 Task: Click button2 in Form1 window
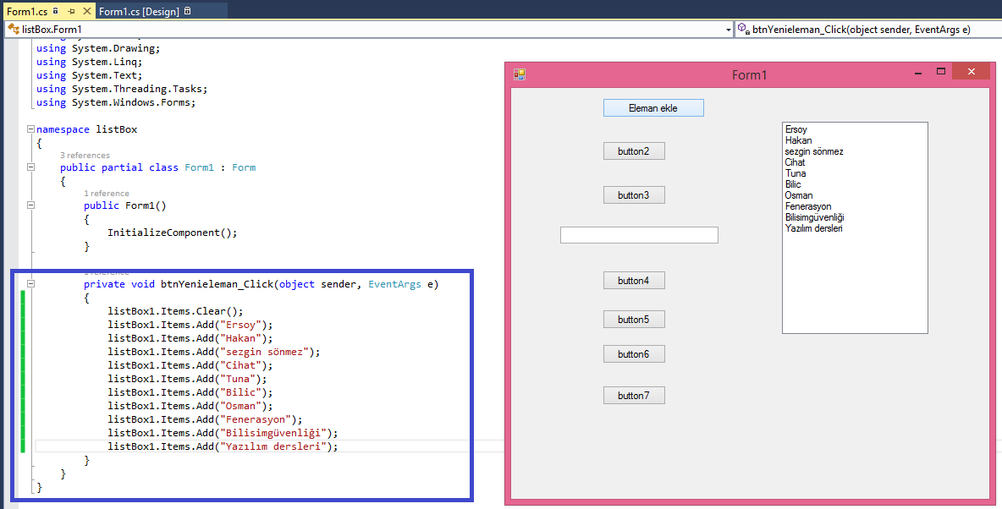(634, 151)
